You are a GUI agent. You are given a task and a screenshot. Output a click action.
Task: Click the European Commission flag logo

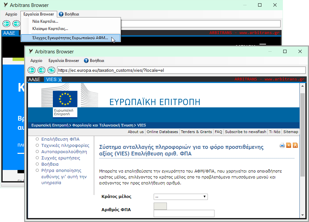coord(65,104)
